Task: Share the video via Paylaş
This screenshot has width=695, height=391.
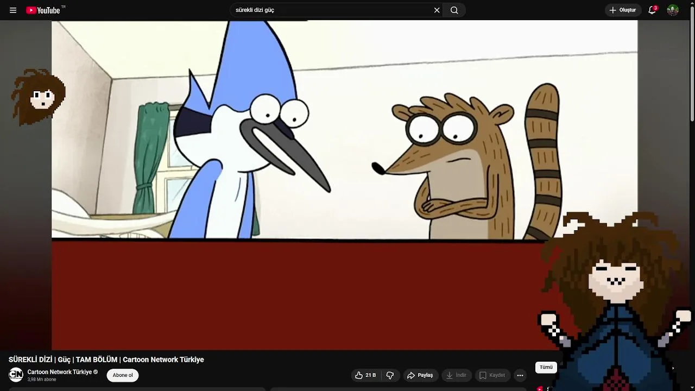Action: 420,375
